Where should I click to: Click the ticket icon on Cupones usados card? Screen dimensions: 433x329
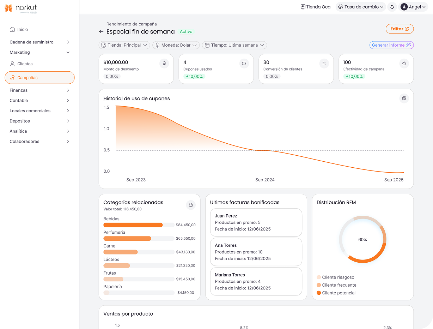pyautogui.click(x=244, y=64)
